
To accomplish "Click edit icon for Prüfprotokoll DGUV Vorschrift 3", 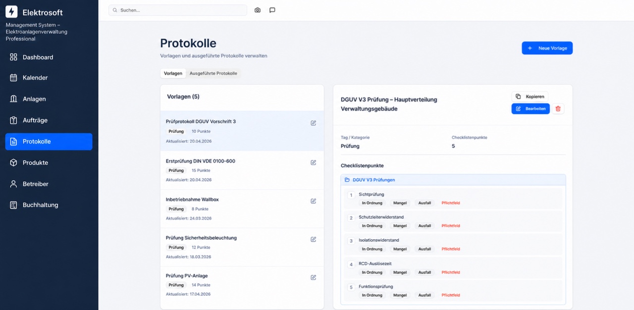I will click(x=314, y=123).
